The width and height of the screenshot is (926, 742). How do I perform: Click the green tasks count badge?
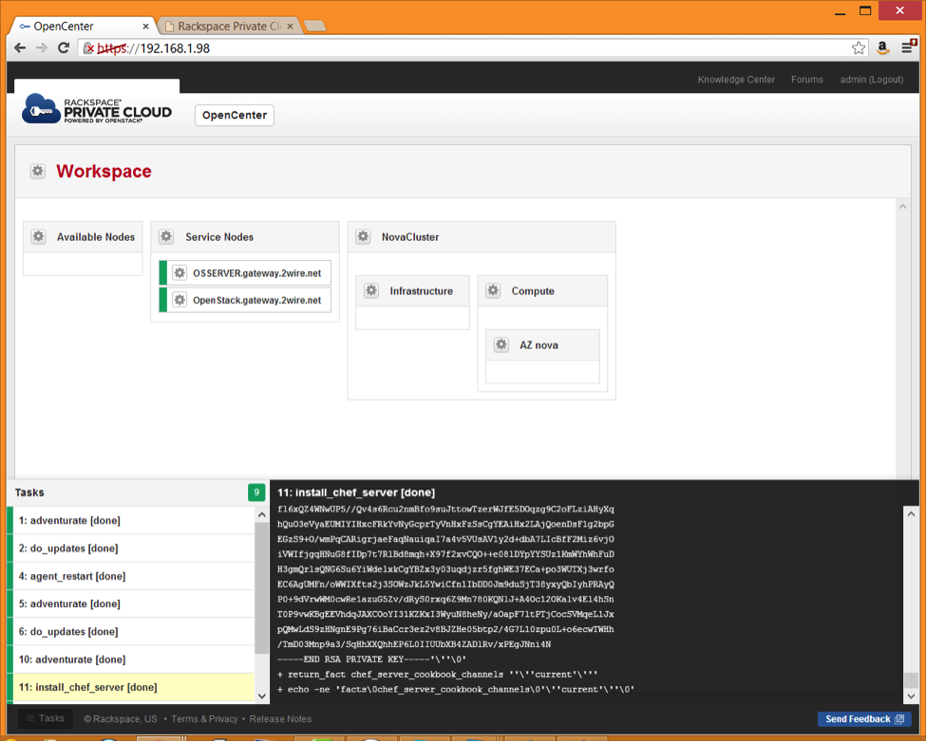(x=256, y=492)
